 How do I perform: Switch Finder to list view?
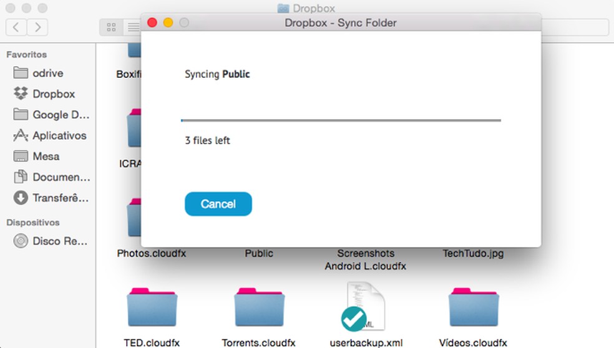132,27
